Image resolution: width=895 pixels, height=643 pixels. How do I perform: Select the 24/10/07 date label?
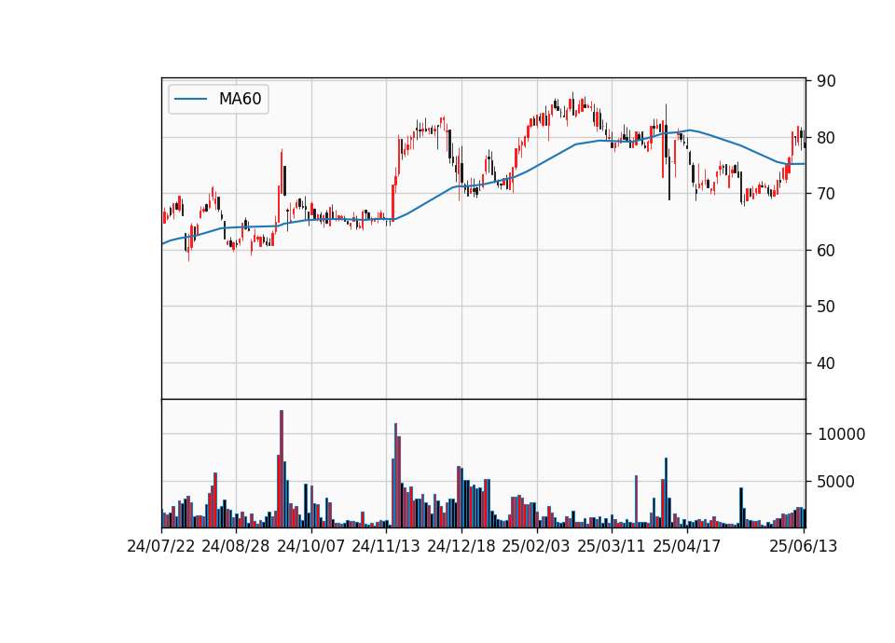pos(311,546)
